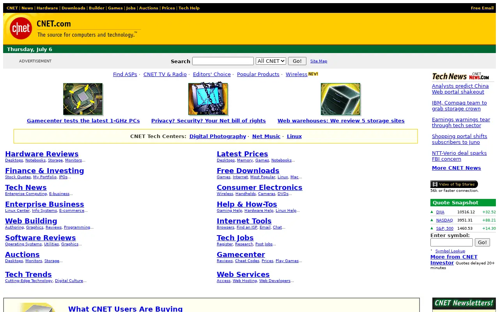Open the CNET TV & Radio link
The height and width of the screenshot is (312, 499).
(x=165, y=74)
